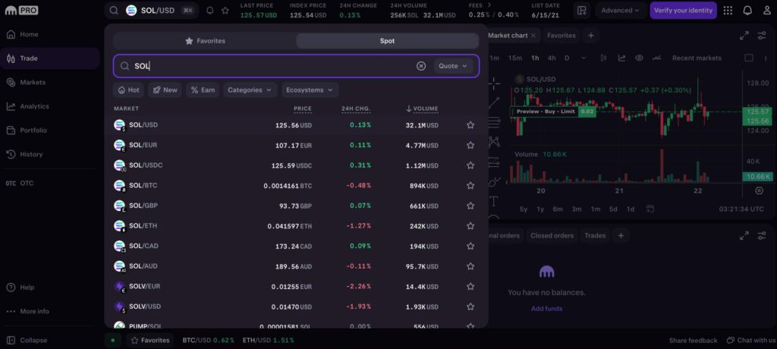Star the SOL/CAD row as favorite
Viewport: 777px width, 349px height.
point(470,246)
